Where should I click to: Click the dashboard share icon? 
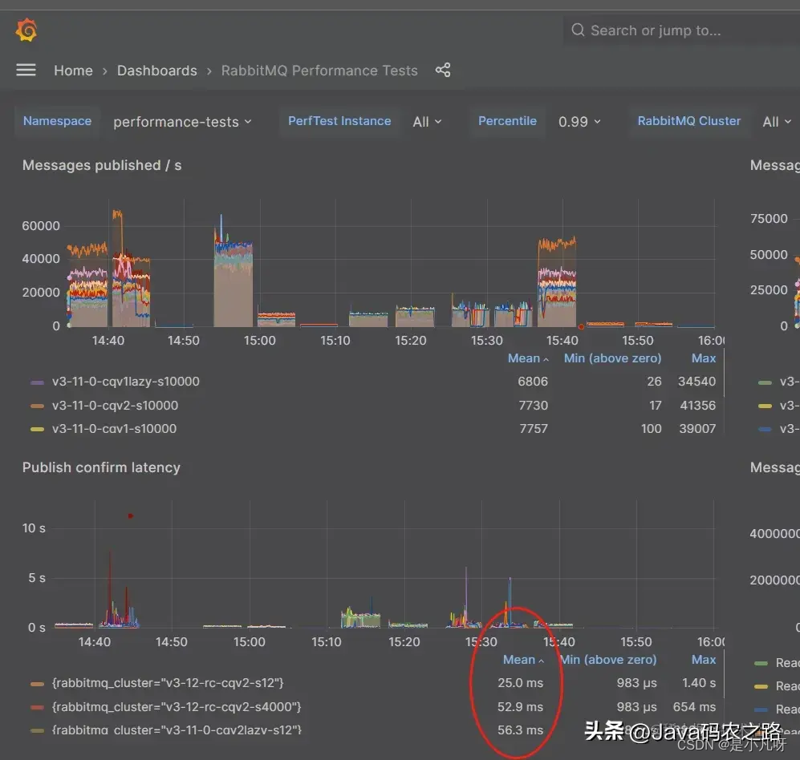click(x=443, y=70)
